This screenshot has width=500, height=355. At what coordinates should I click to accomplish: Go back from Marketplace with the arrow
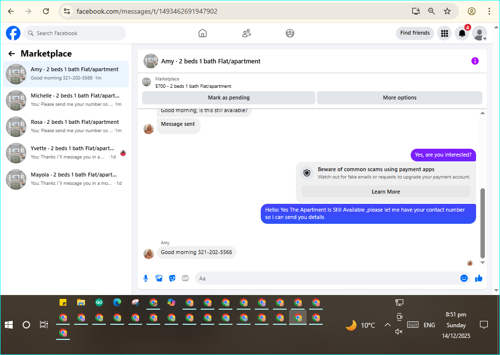pyautogui.click(x=12, y=54)
